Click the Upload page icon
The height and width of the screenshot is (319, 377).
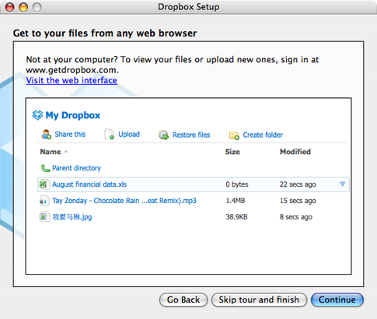(110, 135)
